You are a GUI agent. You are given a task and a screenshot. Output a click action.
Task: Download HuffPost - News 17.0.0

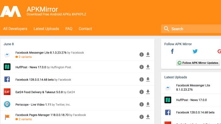pos(148,67)
